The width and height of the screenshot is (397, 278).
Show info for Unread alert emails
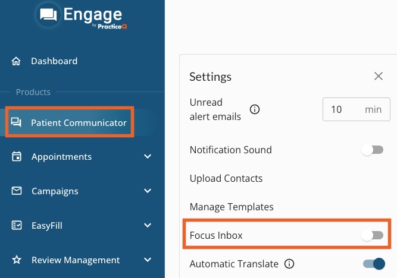(255, 109)
